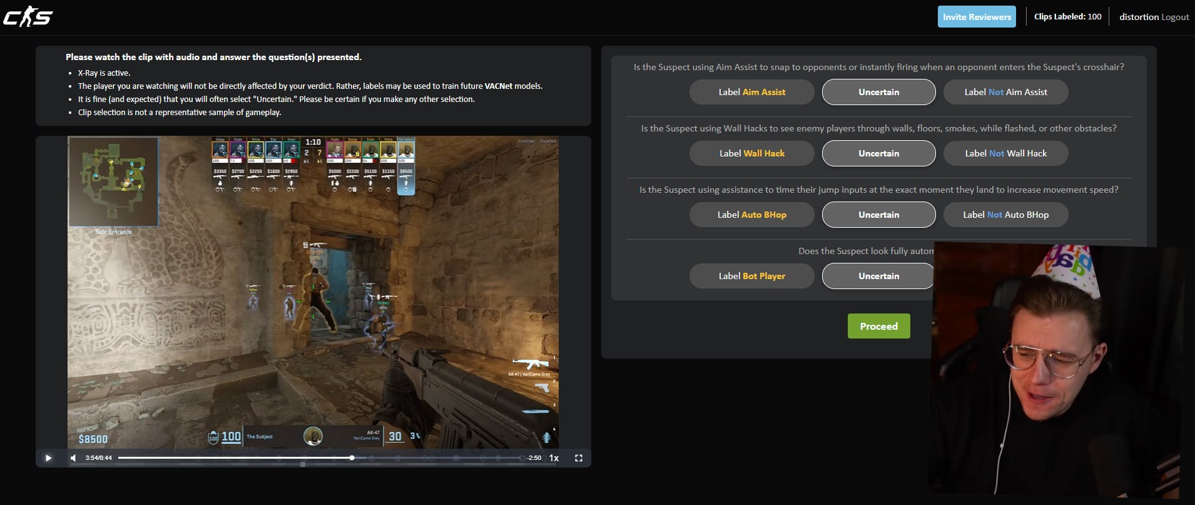
Task: Click the CS logo in the header
Action: click(x=28, y=17)
